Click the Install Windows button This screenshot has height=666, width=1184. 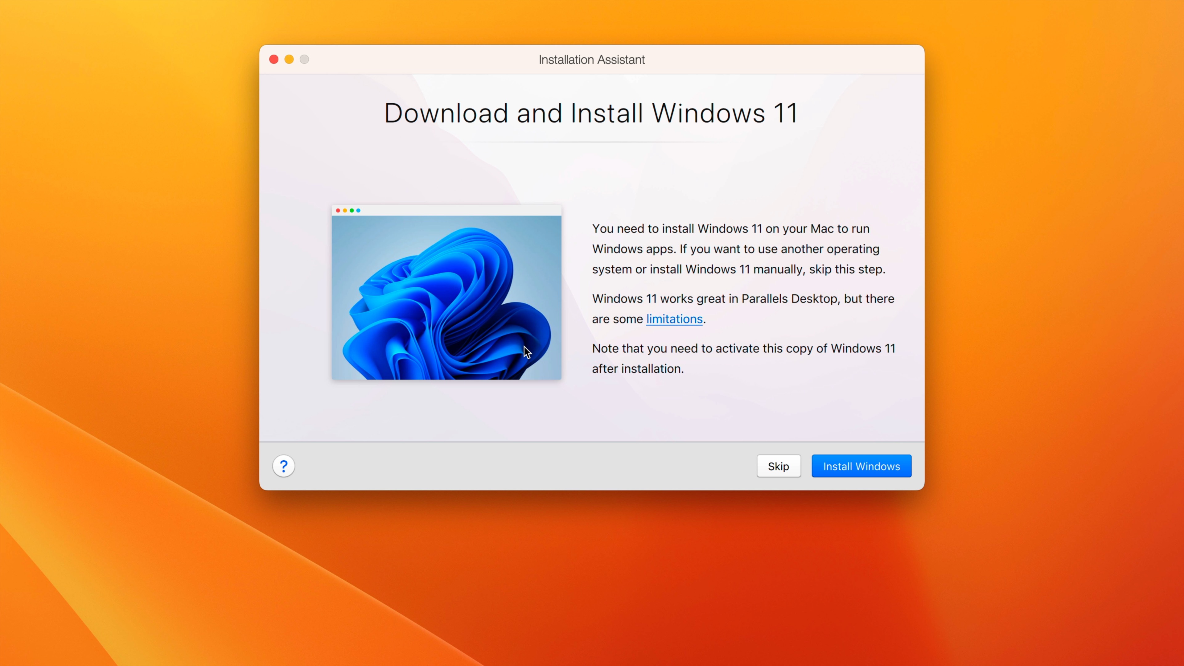[x=861, y=466]
